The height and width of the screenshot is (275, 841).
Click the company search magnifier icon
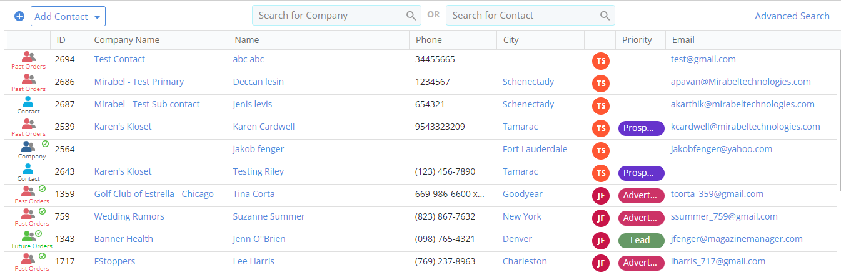[x=411, y=16]
